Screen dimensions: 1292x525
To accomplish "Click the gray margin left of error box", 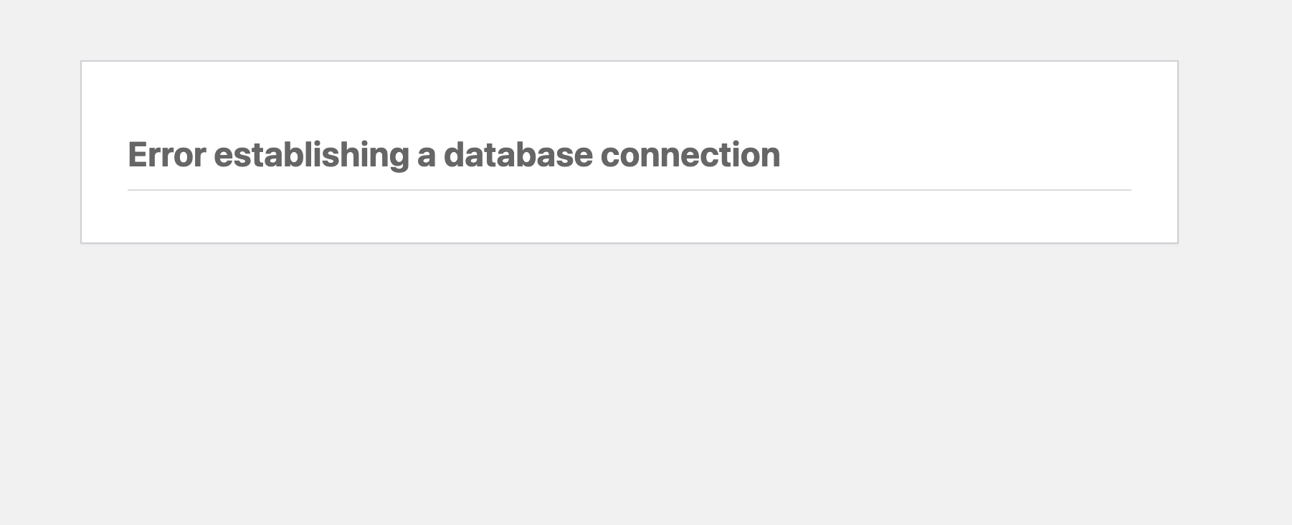I will coord(40,152).
